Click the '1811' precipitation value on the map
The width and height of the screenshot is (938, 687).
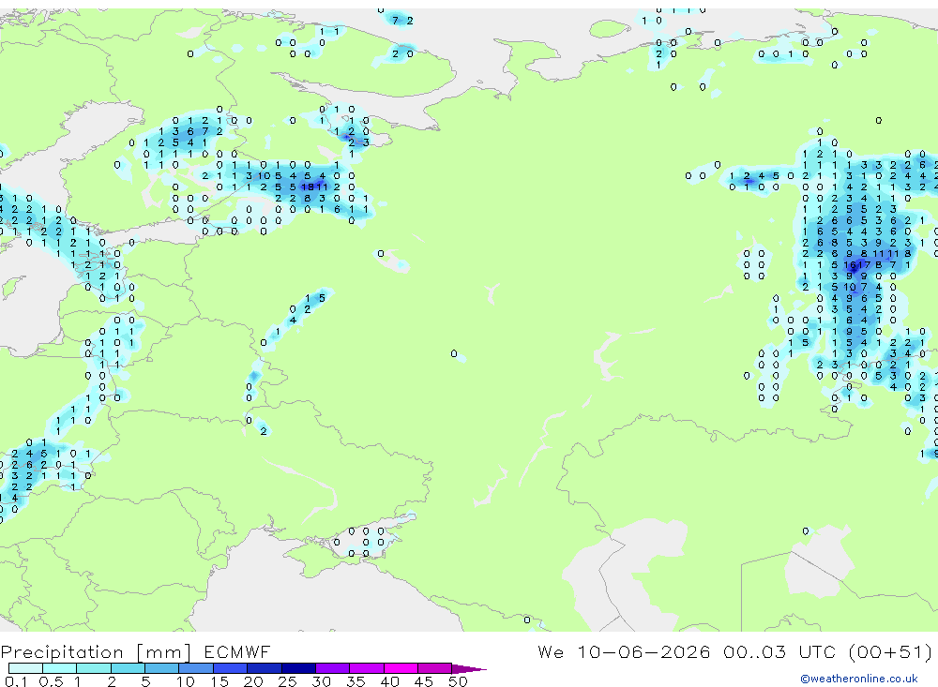[314, 187]
